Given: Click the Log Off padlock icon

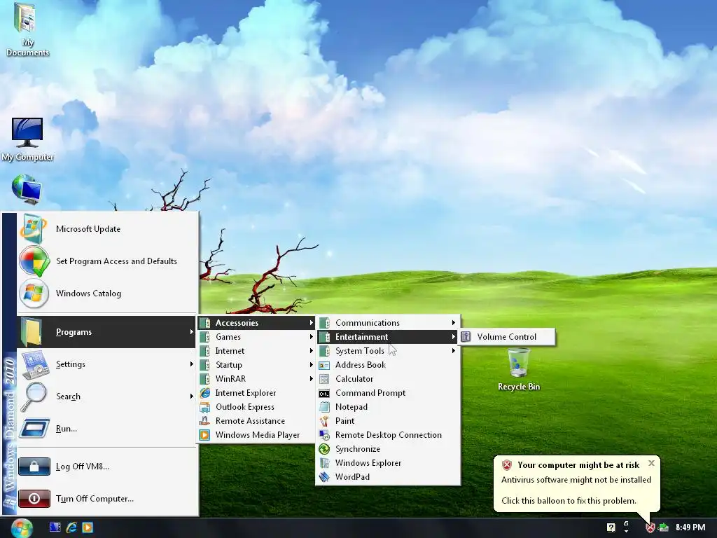Looking at the screenshot, I should tap(34, 466).
